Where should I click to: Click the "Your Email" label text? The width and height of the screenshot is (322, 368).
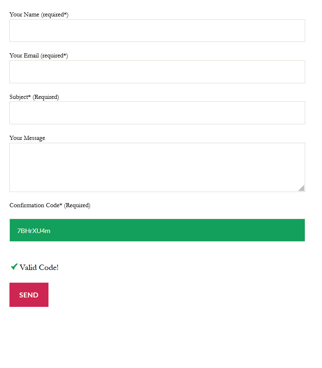click(x=24, y=56)
